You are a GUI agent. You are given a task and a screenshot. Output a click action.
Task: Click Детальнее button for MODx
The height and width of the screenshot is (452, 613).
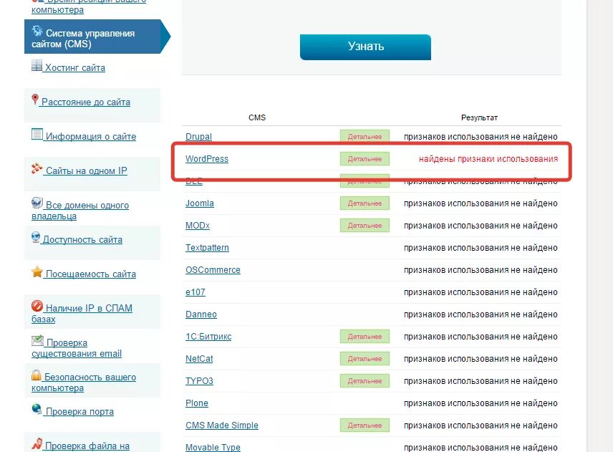pyautogui.click(x=365, y=226)
